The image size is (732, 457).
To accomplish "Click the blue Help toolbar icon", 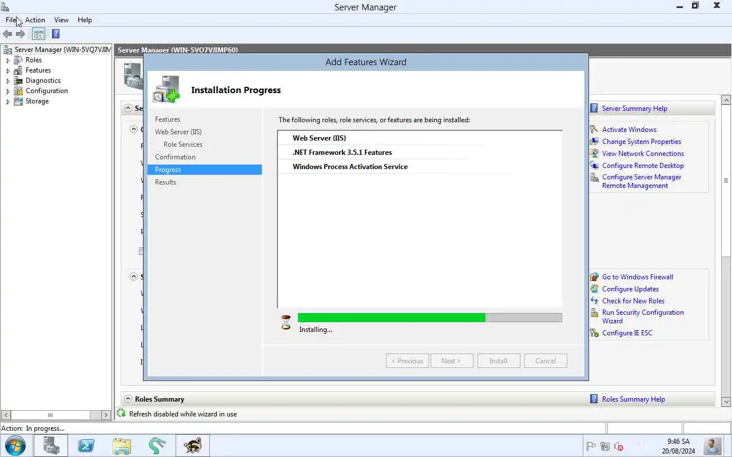I will pyautogui.click(x=55, y=34).
